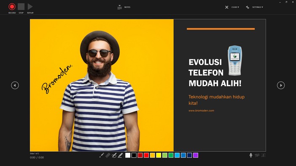The height and width of the screenshot is (166, 296).
Task: Restore down the recording window
Action: [286, 2]
